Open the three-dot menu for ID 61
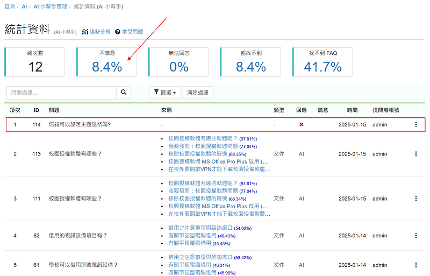 [x=415, y=265]
